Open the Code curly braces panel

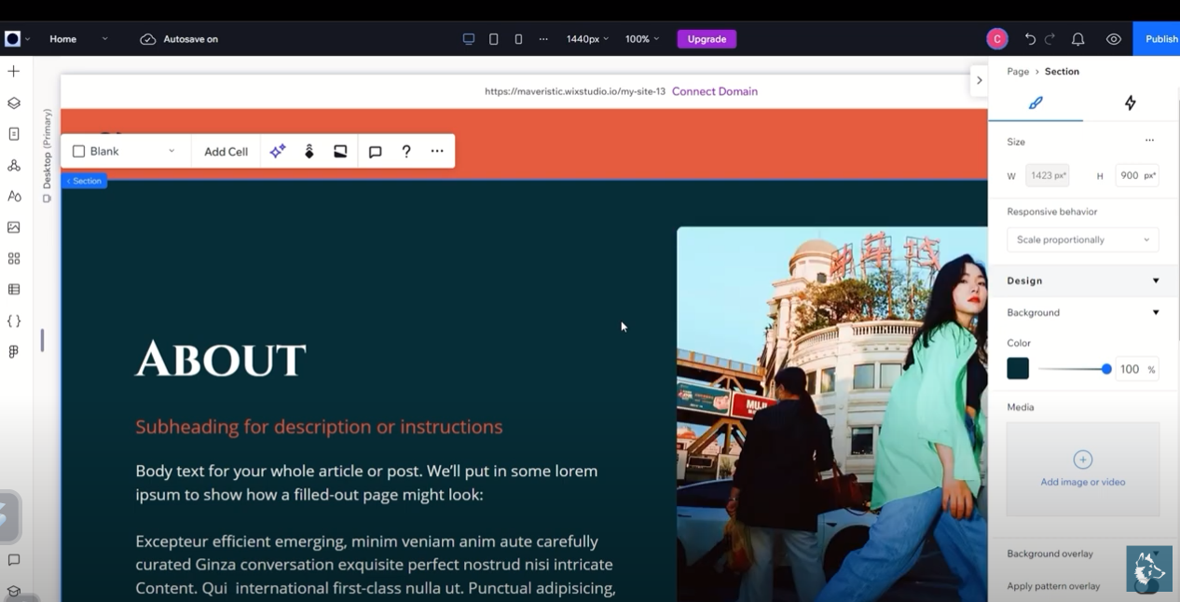point(14,322)
